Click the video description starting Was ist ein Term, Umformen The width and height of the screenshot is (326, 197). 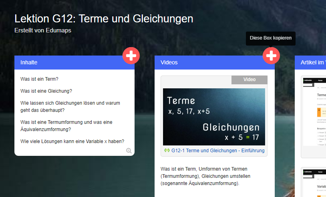click(x=205, y=176)
